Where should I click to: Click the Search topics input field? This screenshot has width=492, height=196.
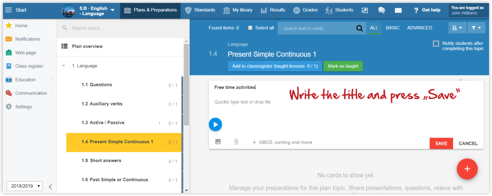point(123,28)
